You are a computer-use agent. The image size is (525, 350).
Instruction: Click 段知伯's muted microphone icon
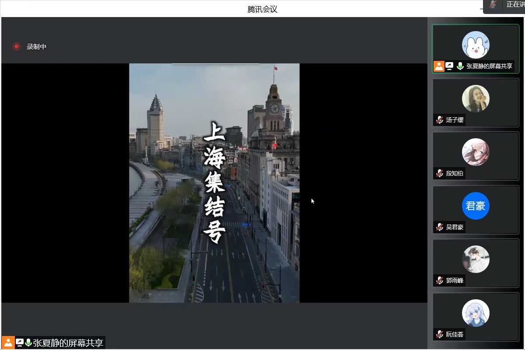click(440, 173)
